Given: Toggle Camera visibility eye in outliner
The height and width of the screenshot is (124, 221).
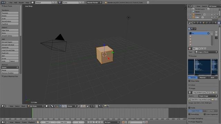Looking at the screenshot, I should [212, 14].
